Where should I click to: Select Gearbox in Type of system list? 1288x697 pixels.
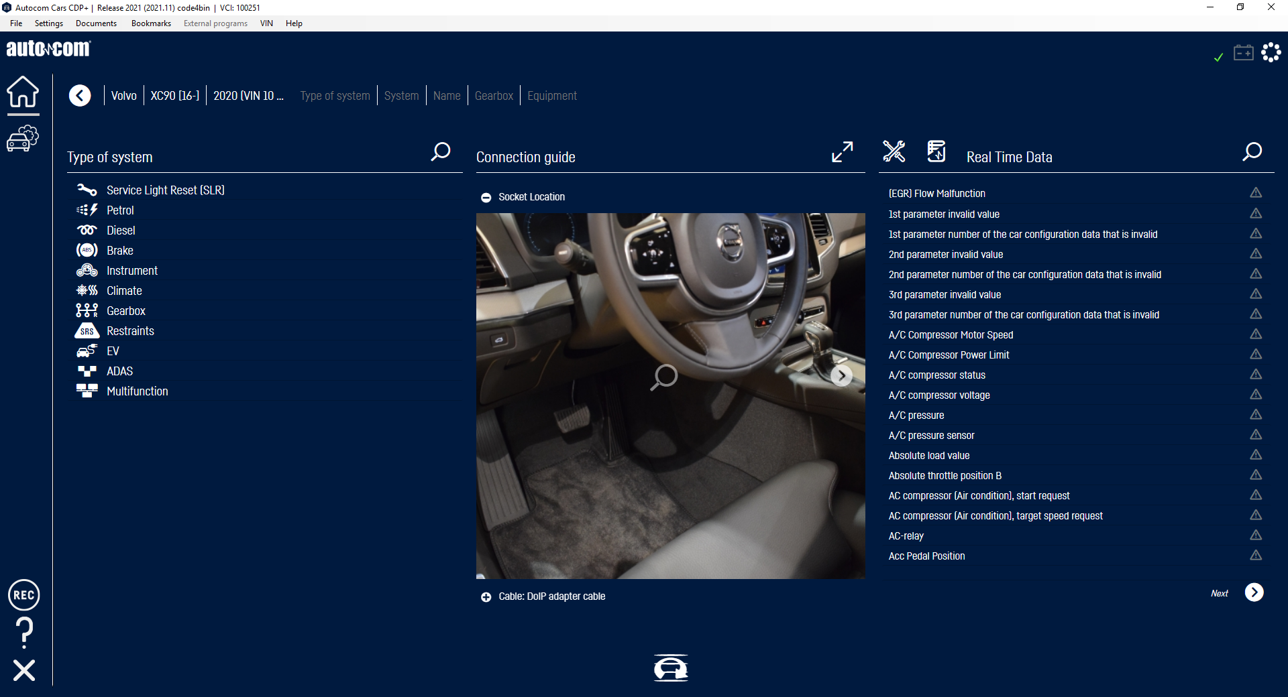click(x=126, y=311)
